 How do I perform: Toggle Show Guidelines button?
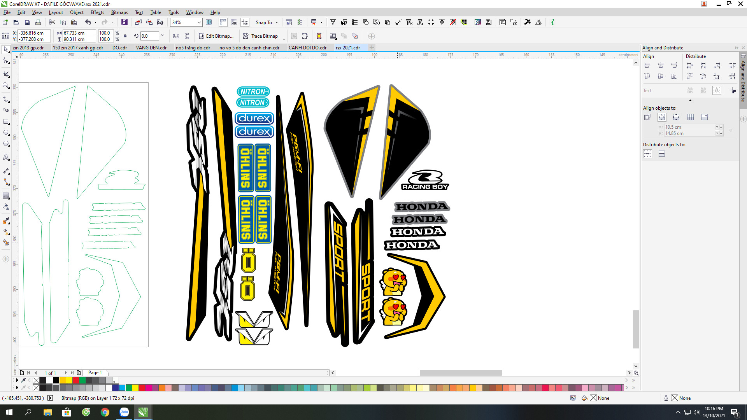click(x=245, y=23)
